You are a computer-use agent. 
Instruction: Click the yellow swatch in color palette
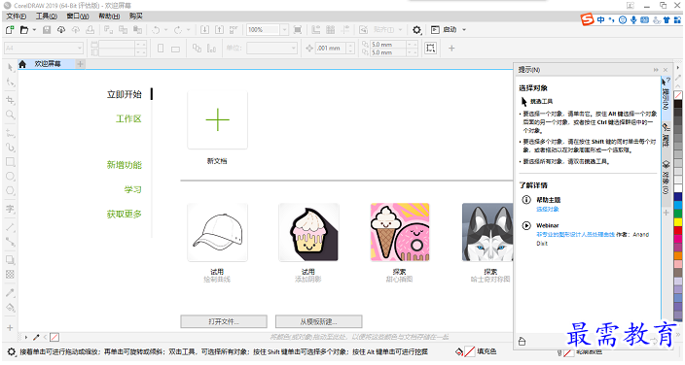pos(678,222)
